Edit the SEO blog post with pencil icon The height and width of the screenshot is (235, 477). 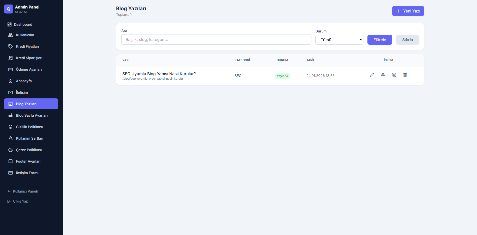pos(372,75)
